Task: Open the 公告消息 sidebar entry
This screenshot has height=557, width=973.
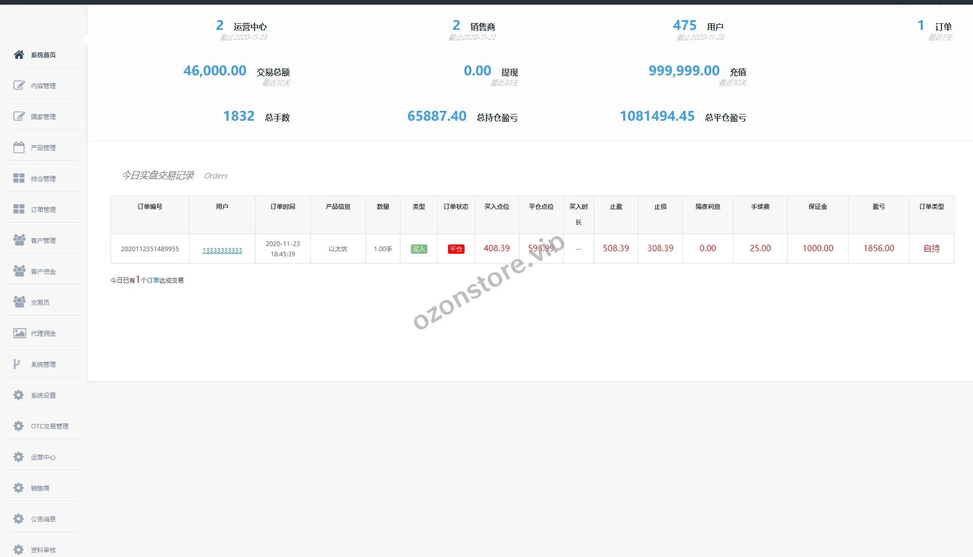Action: pos(43,519)
